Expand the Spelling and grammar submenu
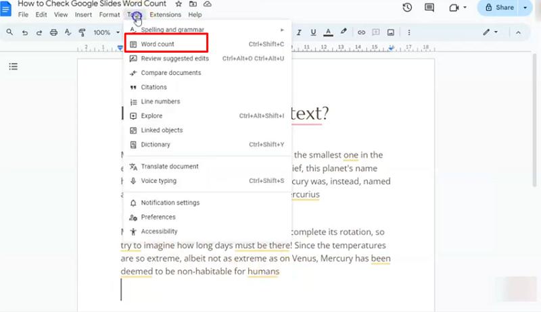The image size is (541, 312). (208, 30)
